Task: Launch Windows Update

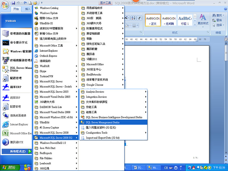Action: (56, 13)
